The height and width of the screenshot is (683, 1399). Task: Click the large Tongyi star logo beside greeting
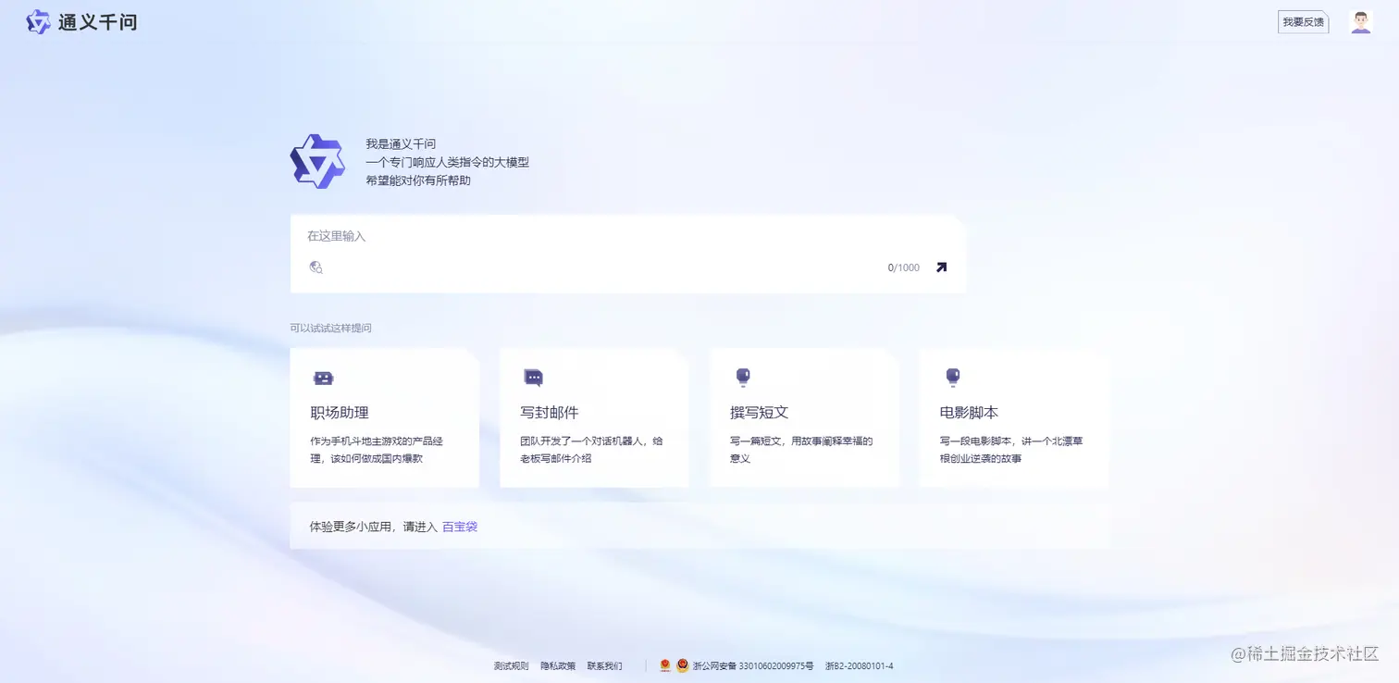tap(317, 162)
